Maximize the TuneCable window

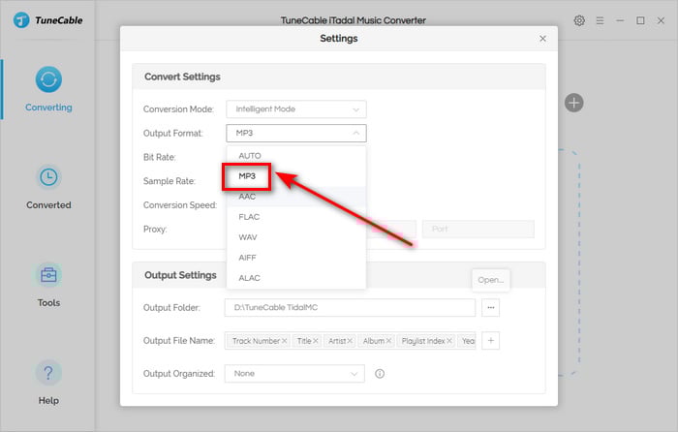[640, 20]
